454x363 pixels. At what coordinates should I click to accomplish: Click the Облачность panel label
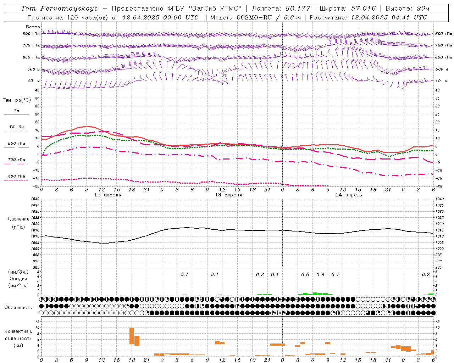pyautogui.click(x=18, y=308)
